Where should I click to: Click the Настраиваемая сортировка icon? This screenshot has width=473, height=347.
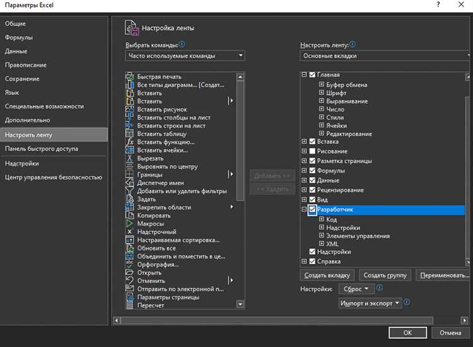[129, 240]
